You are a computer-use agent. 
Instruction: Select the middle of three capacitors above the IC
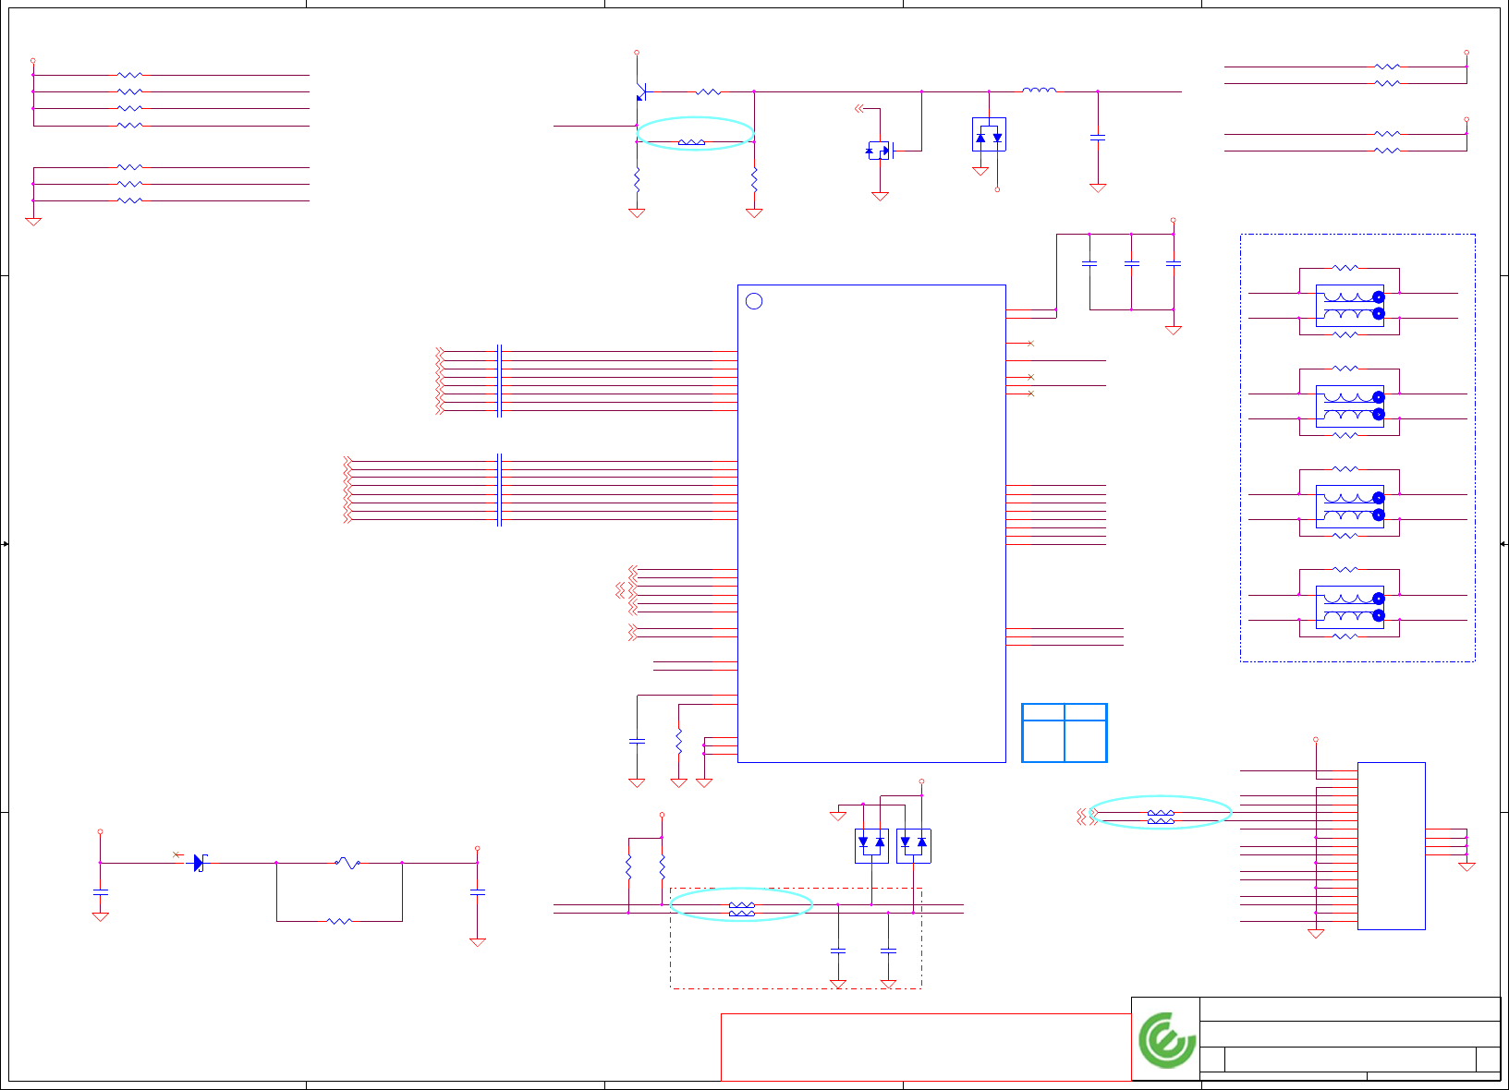point(1131,264)
